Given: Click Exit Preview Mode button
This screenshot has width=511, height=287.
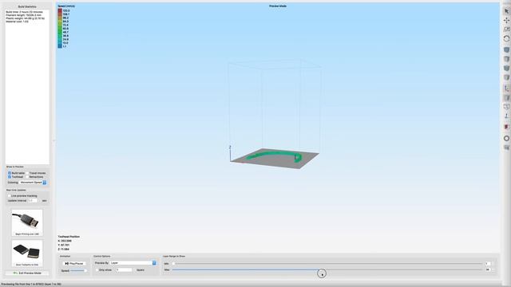Looking at the screenshot, I should point(27,273).
